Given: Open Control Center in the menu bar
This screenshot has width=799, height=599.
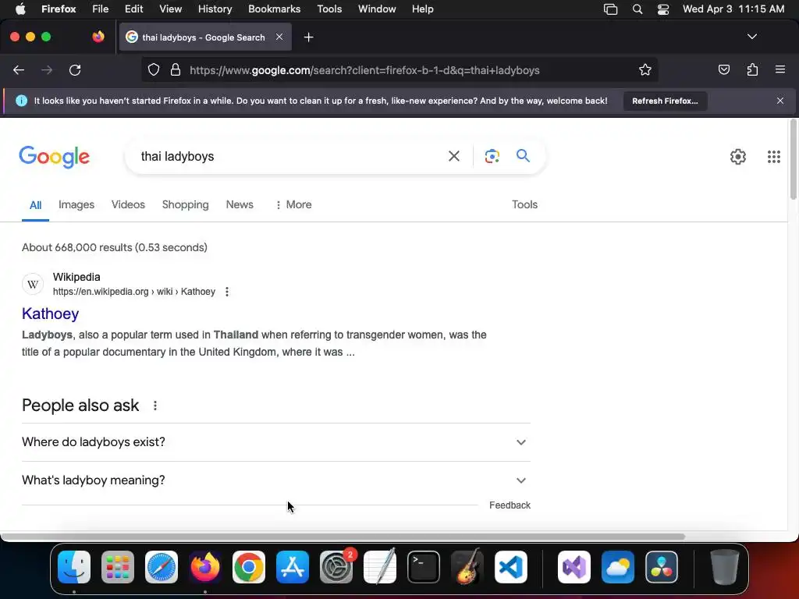Looking at the screenshot, I should tap(663, 9).
